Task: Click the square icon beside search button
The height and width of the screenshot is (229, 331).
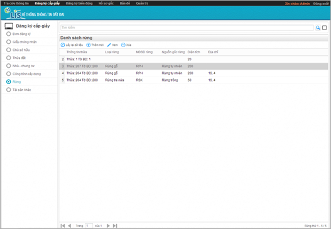Action: click(x=325, y=28)
